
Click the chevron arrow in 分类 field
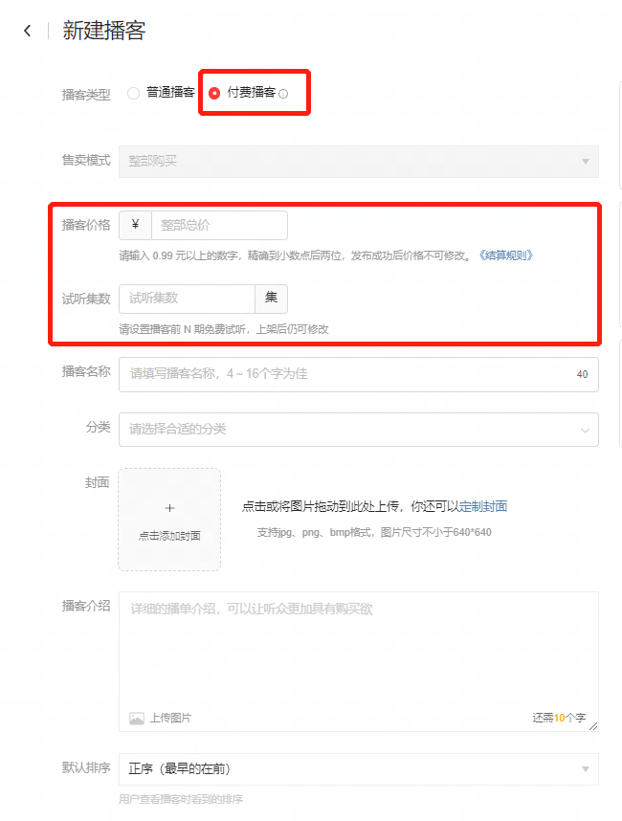[x=585, y=430]
